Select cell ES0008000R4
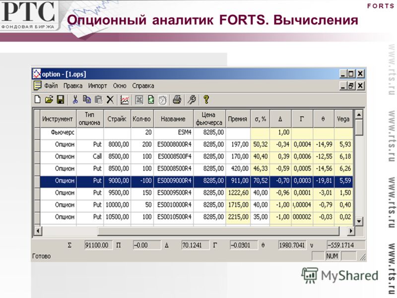Viewport: 397px width, 298px height. point(173,145)
